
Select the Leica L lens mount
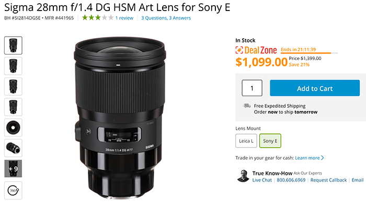click(246, 141)
